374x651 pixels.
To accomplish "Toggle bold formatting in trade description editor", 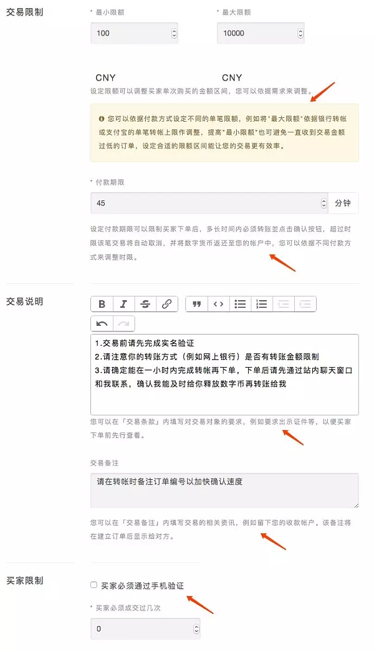I will tap(102, 304).
